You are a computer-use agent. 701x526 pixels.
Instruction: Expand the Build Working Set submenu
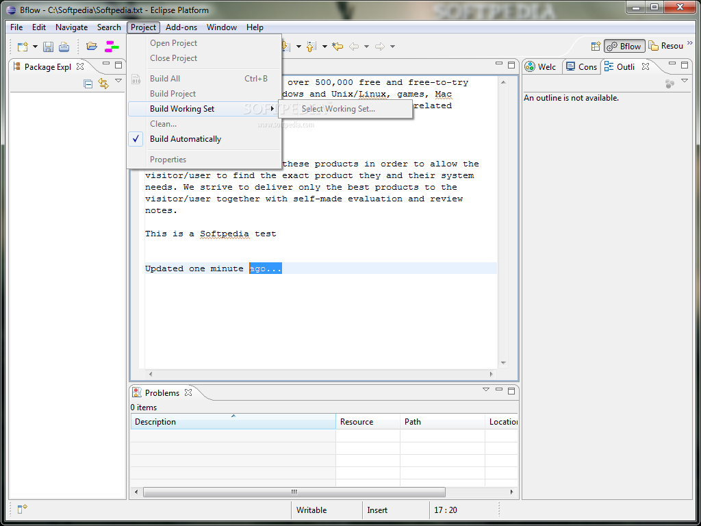click(x=204, y=109)
